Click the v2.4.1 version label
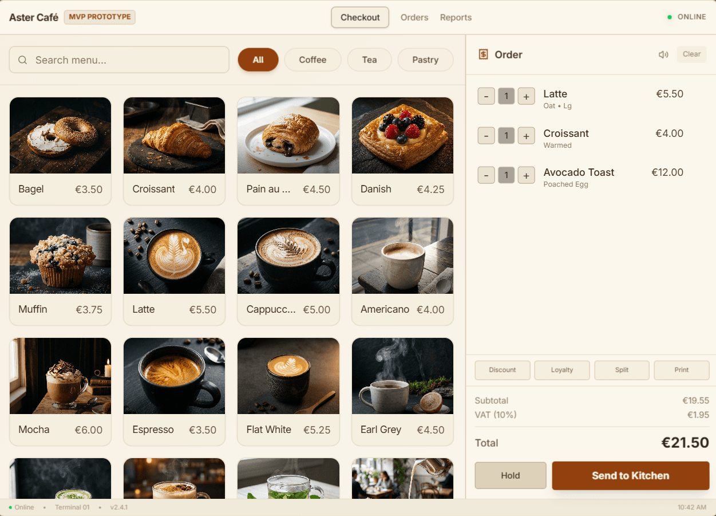Image resolution: width=716 pixels, height=516 pixels. click(x=119, y=507)
